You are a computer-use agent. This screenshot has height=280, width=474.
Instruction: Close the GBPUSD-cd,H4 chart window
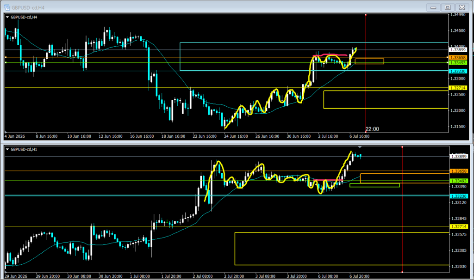pos(462,7)
